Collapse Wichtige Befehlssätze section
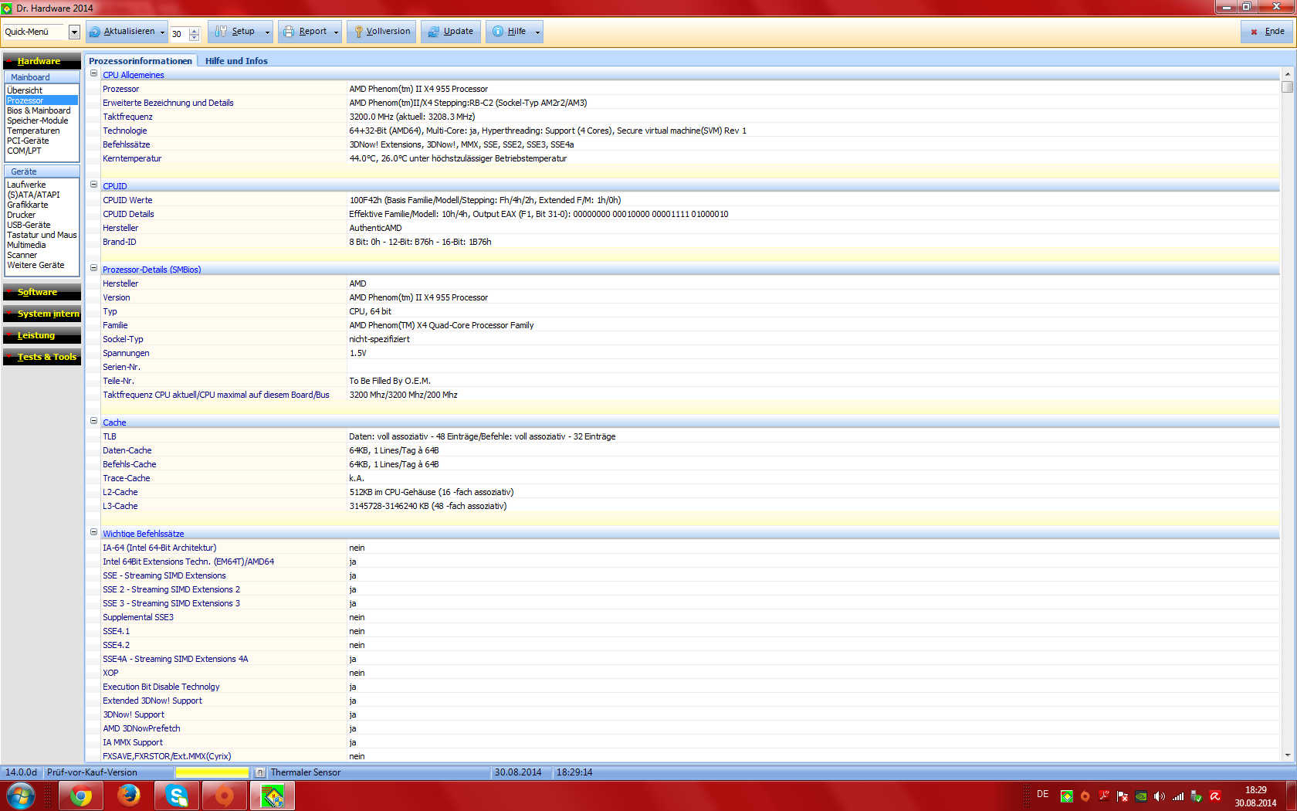1297x811 pixels. [x=94, y=533]
